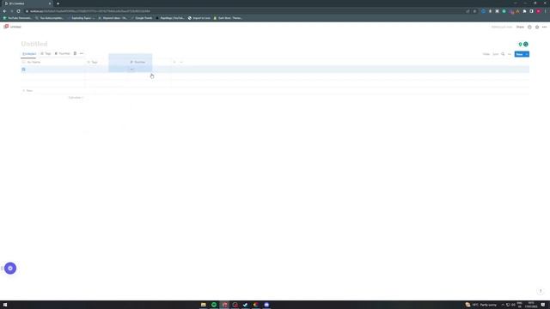Open column options ellipsis after plus icon

point(181,62)
